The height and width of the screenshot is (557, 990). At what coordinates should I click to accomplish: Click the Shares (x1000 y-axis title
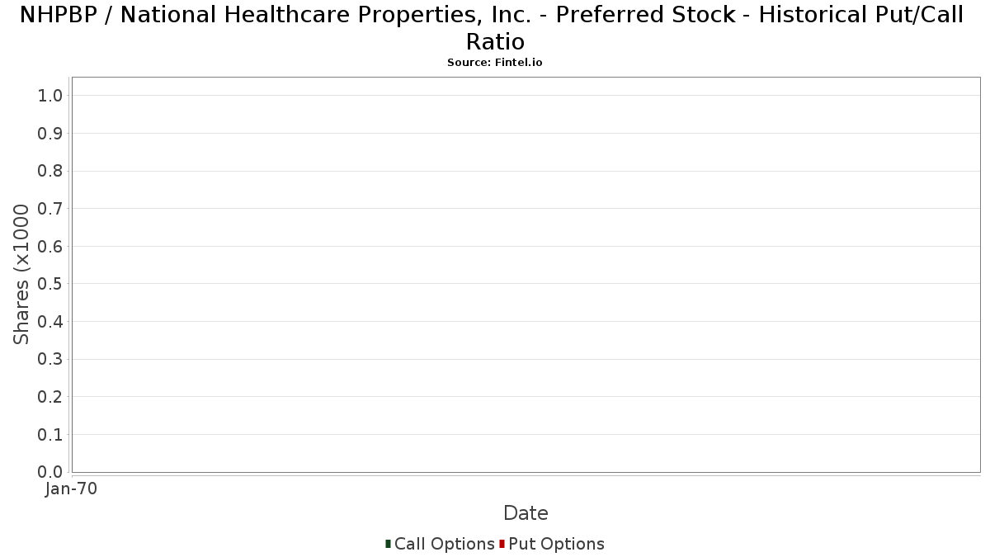[22, 275]
